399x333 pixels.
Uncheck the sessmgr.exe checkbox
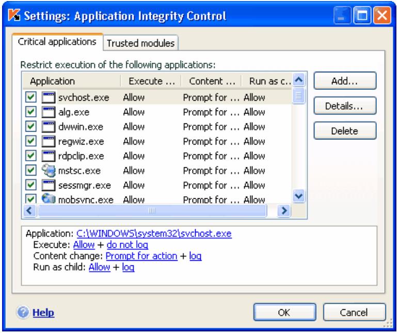click(31, 185)
